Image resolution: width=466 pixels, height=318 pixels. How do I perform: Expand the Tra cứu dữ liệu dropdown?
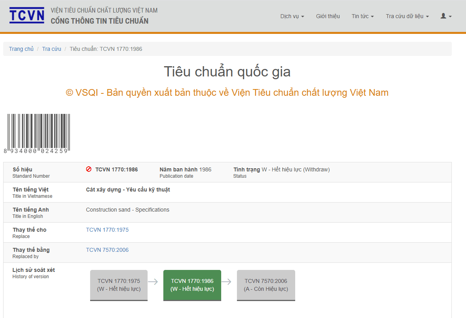407,17
